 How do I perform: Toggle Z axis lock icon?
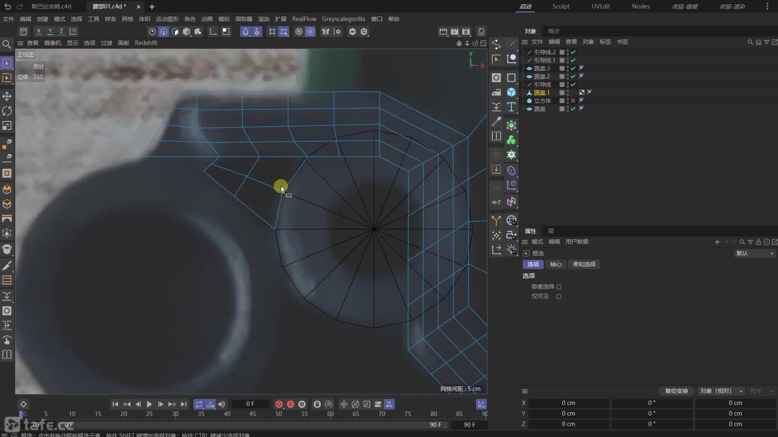coord(61,31)
